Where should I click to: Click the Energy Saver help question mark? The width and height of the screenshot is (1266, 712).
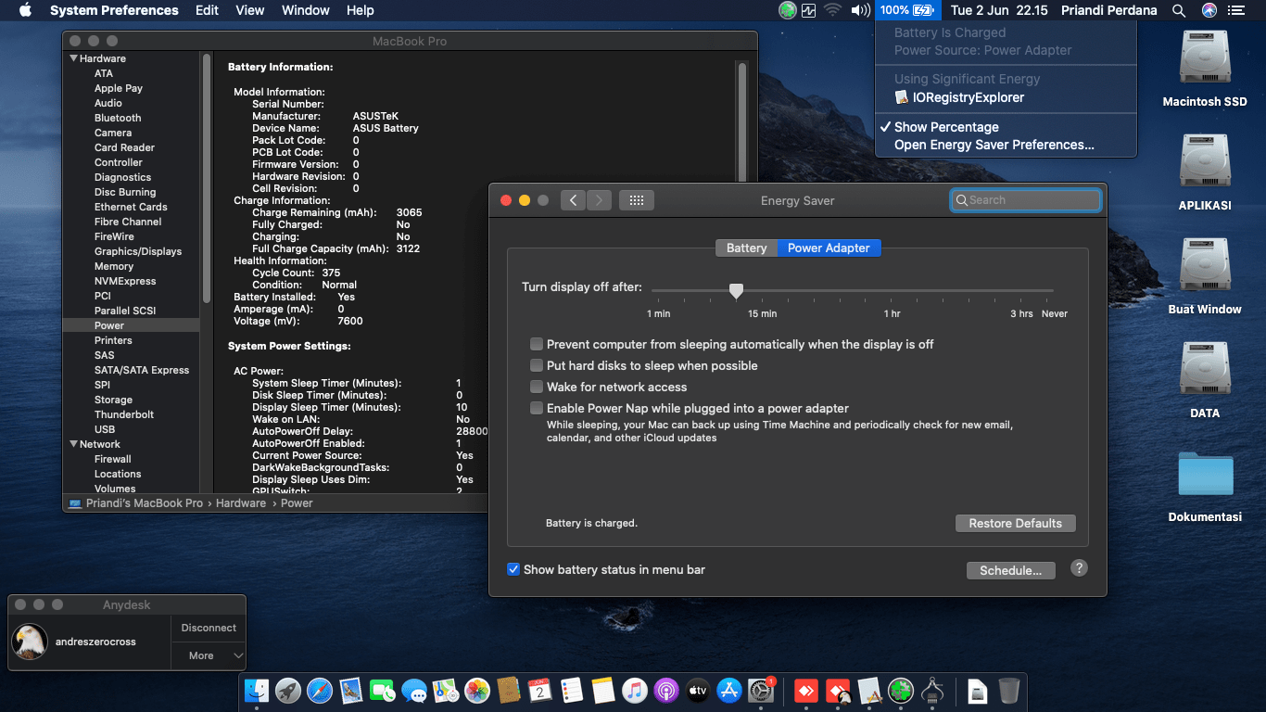(1079, 568)
